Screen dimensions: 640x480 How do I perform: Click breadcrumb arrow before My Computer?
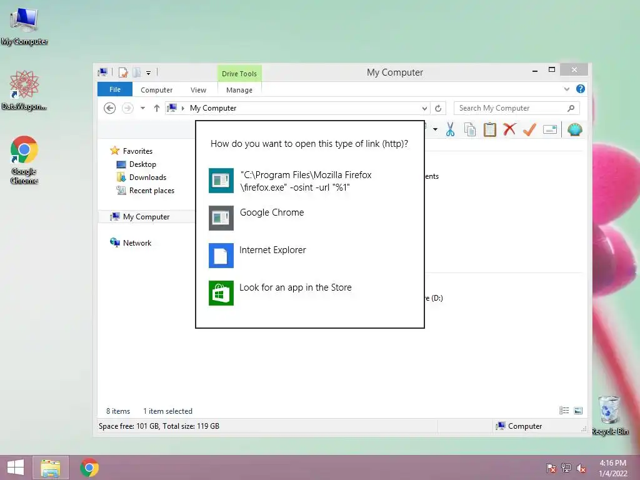pos(183,108)
